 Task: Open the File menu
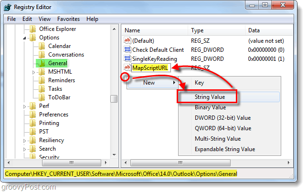[11, 19]
